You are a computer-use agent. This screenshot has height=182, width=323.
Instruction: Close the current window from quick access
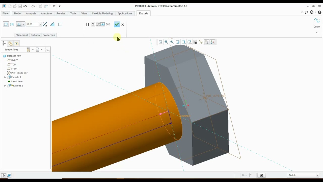click(x=54, y=6)
